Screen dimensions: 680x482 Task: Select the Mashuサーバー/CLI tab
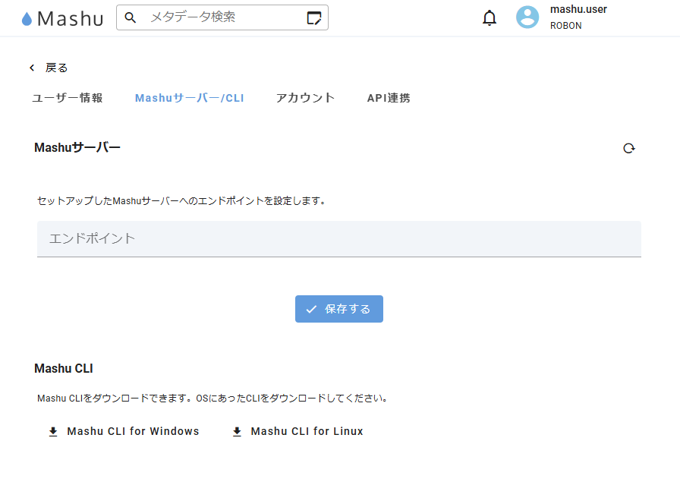189,98
